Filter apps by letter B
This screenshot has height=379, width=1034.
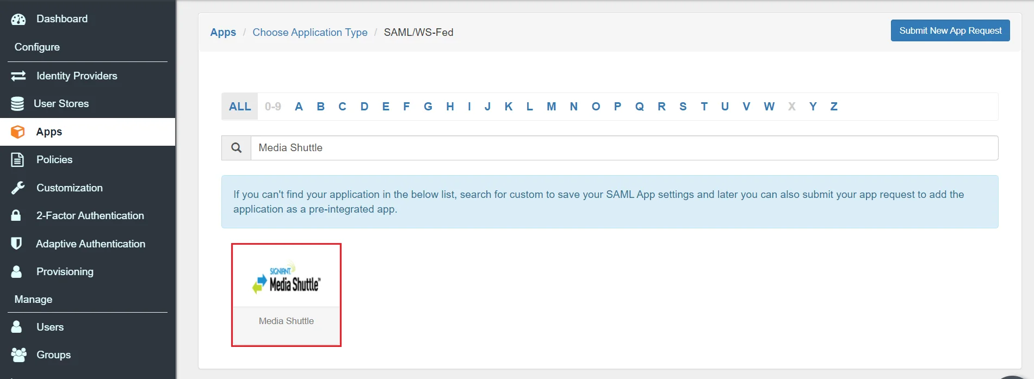pyautogui.click(x=320, y=107)
